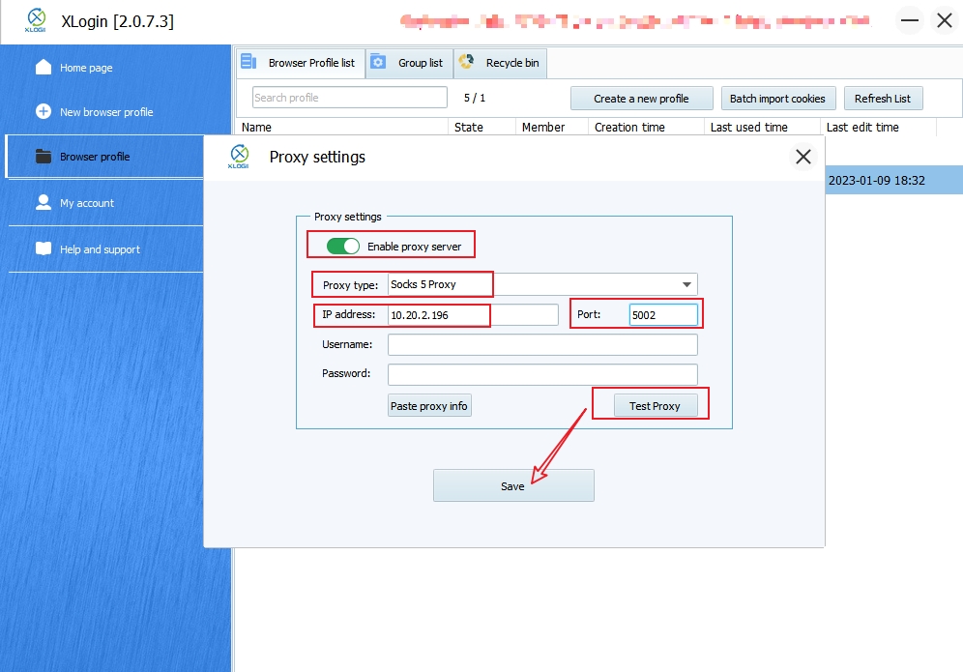Screen dimensions: 963x672
Task: Click the Home page house icon
Action: (x=44, y=68)
